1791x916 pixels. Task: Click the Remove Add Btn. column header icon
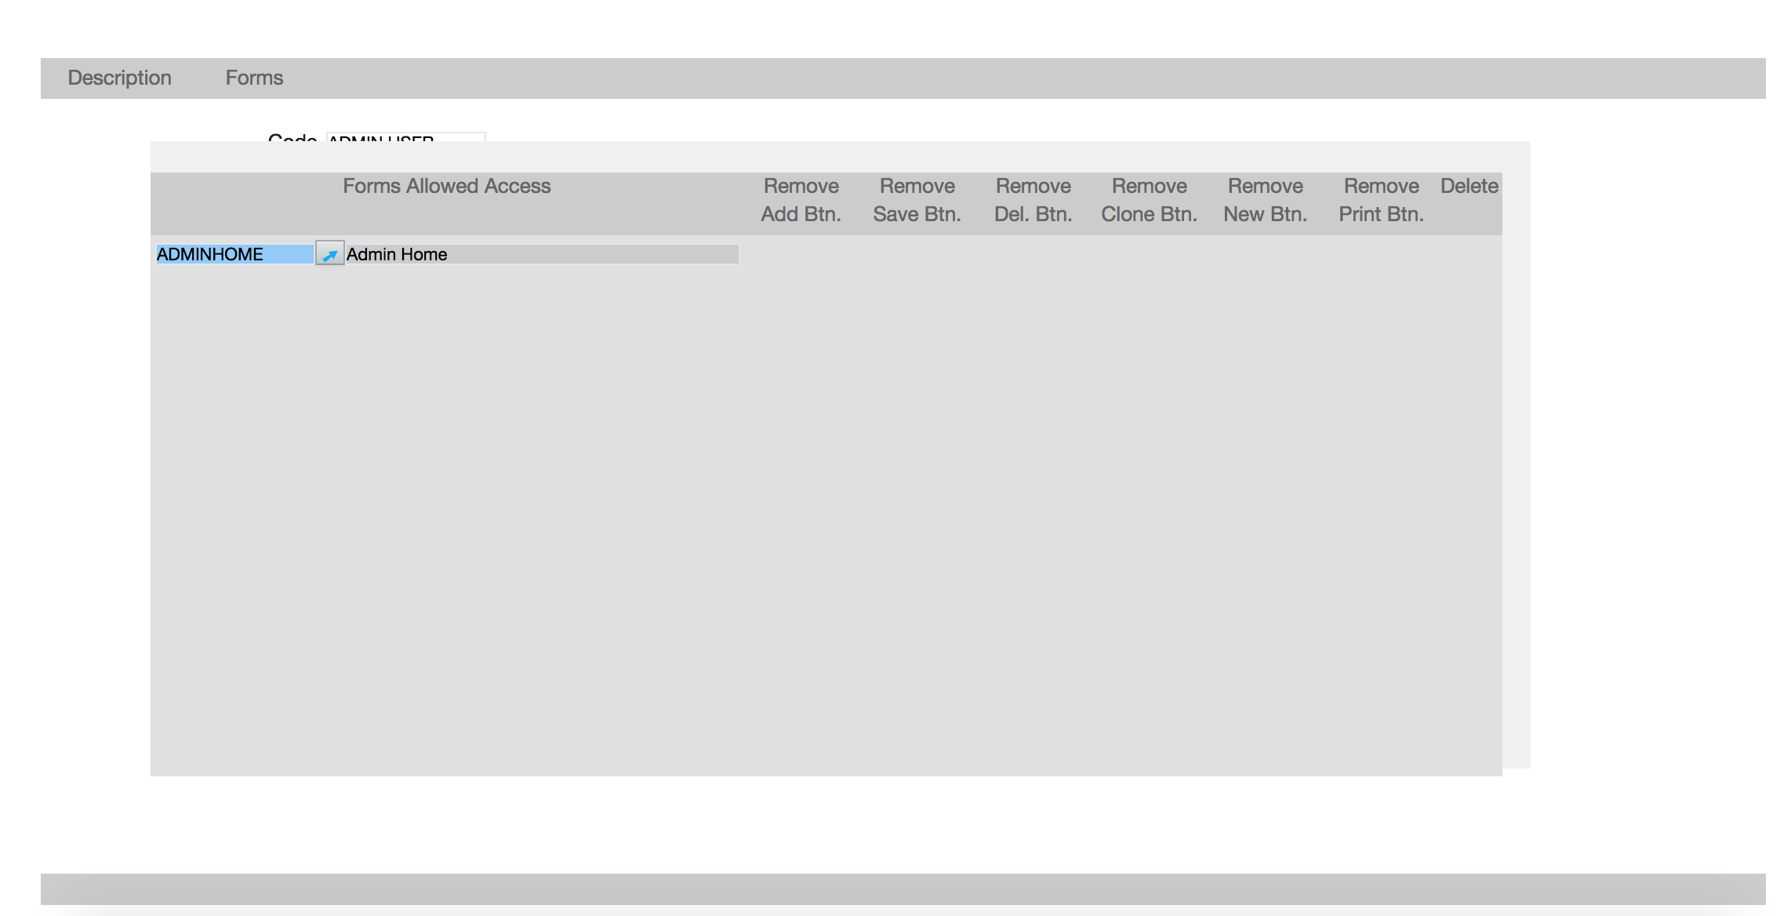point(801,200)
